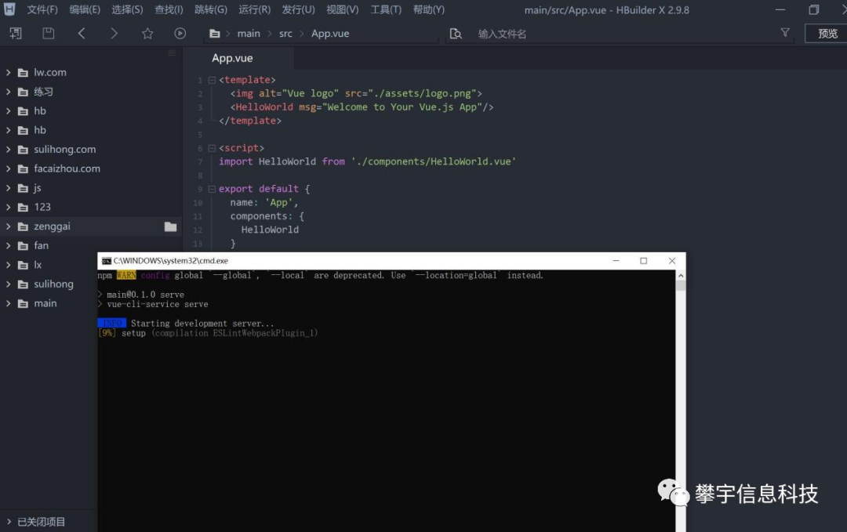Image resolution: width=847 pixels, height=532 pixels.
Task: Click the HelloWorld.vue import path string
Action: click(433, 162)
